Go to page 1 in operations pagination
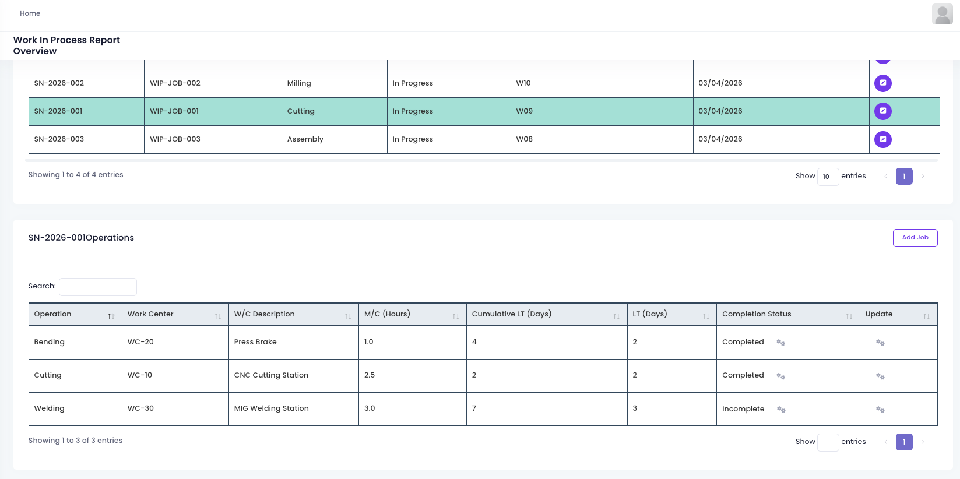This screenshot has width=960, height=479. point(903,442)
